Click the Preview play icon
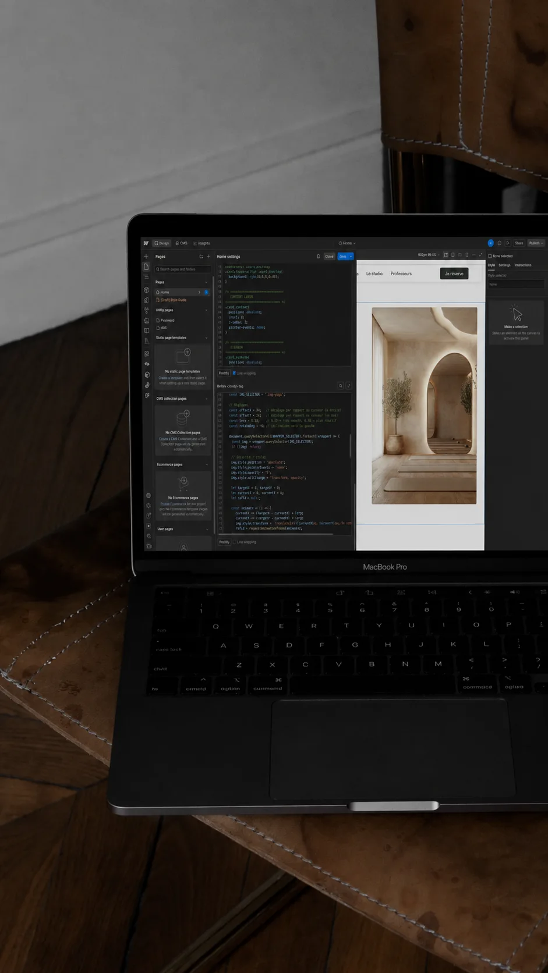The width and height of the screenshot is (548, 973). point(508,243)
